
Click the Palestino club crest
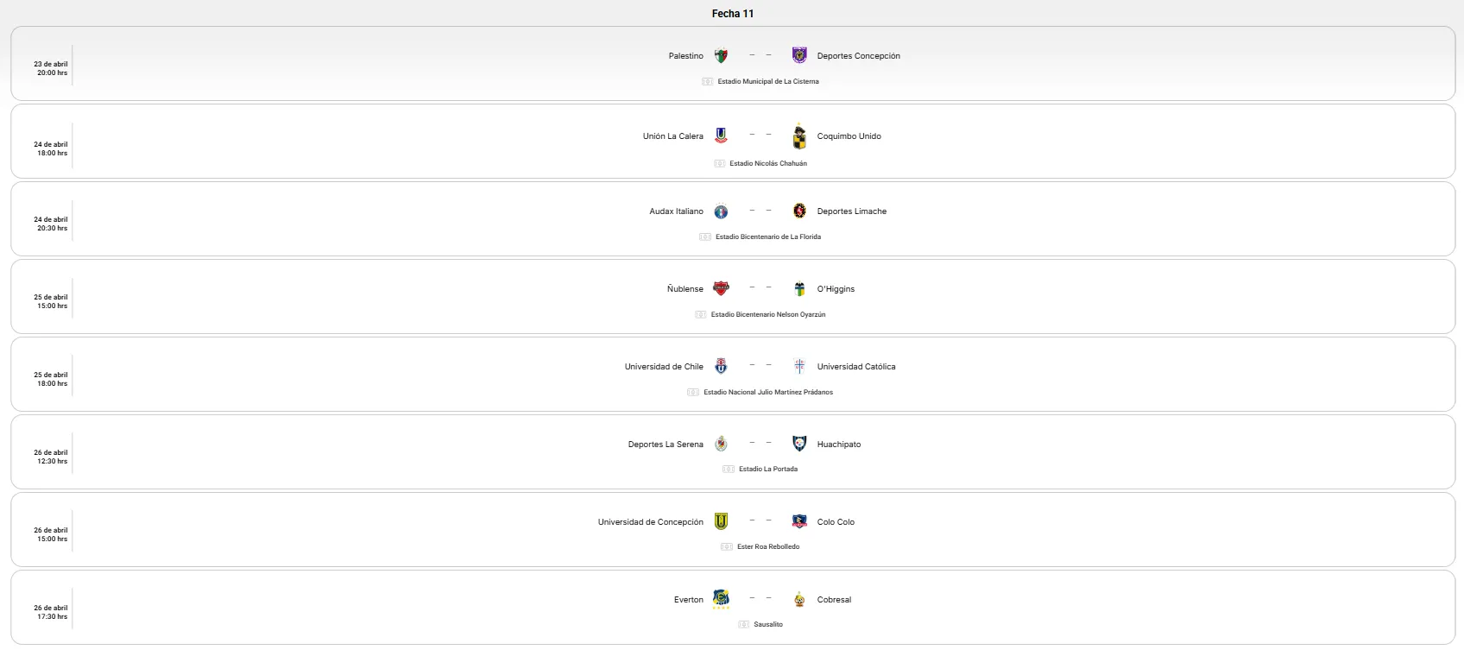click(x=721, y=56)
